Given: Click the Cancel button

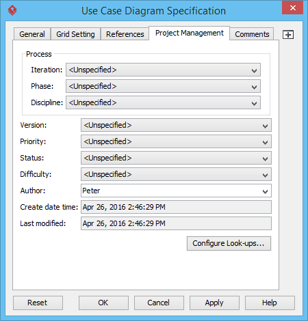Looking at the screenshot, I should pos(159,303).
